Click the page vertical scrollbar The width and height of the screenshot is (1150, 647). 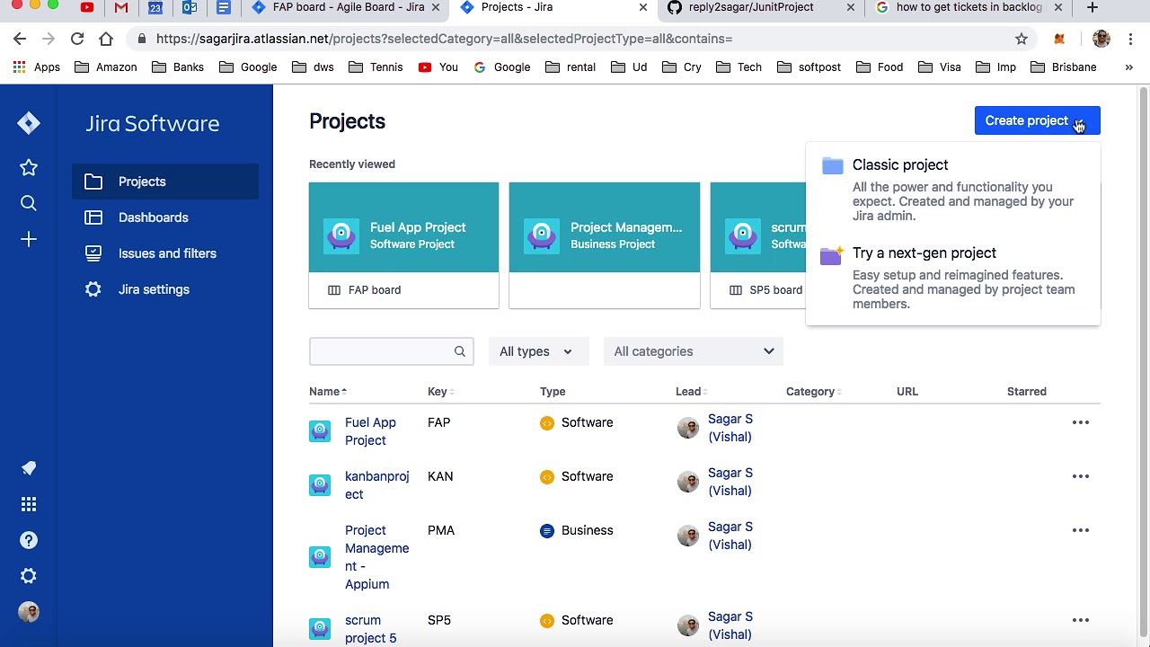(1144, 359)
